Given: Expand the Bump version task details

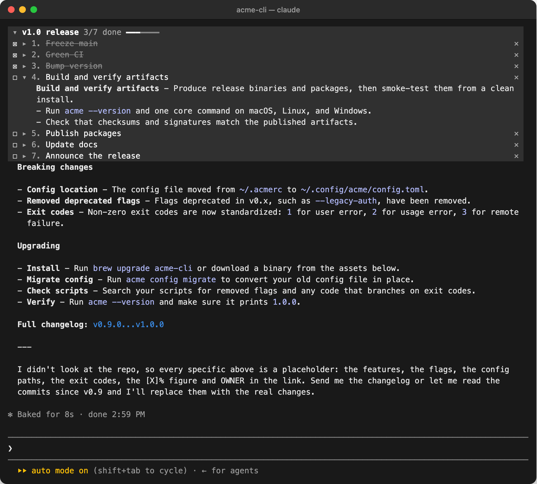Looking at the screenshot, I should click(24, 66).
